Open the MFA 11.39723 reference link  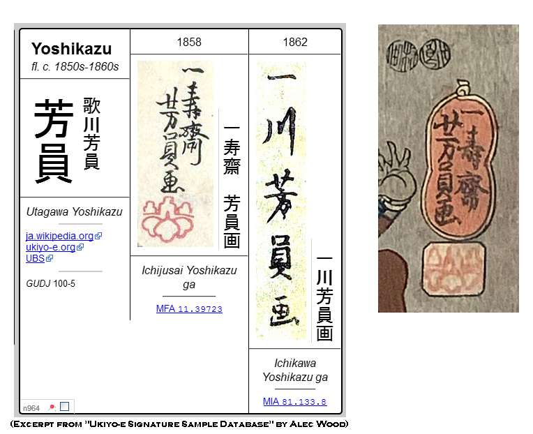point(189,308)
